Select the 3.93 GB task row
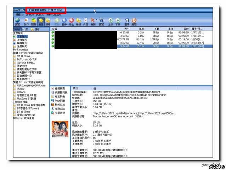 [x=131, y=36]
